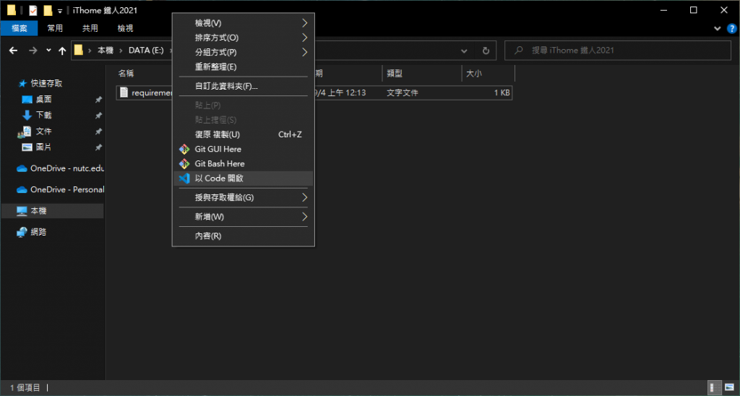The height and width of the screenshot is (396, 740).
Task: Click the 快速存取 star icon
Action: (x=22, y=84)
